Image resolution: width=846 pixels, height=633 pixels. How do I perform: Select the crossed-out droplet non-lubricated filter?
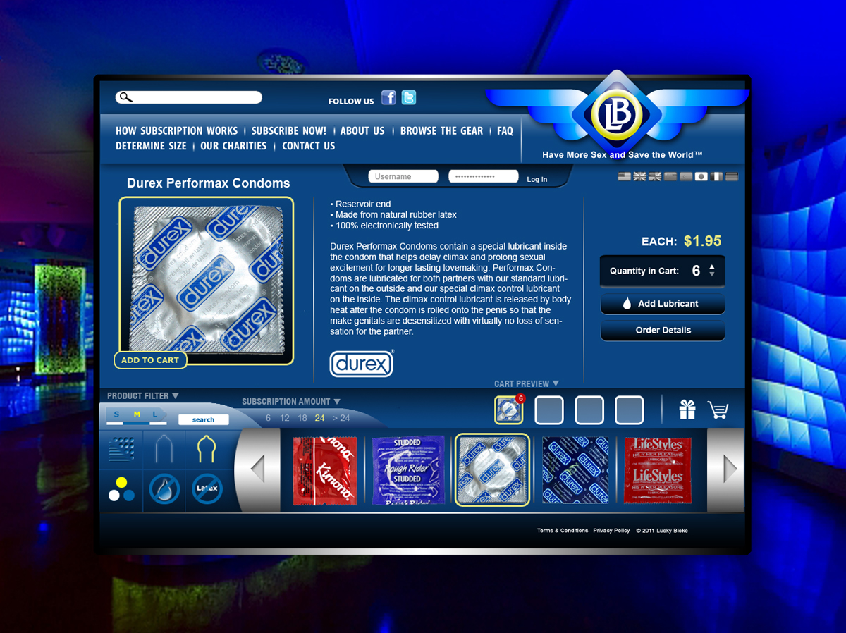click(164, 488)
